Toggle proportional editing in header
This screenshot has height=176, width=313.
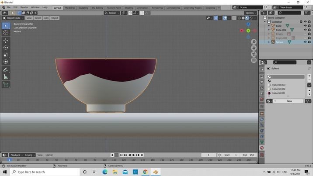pos(142,13)
